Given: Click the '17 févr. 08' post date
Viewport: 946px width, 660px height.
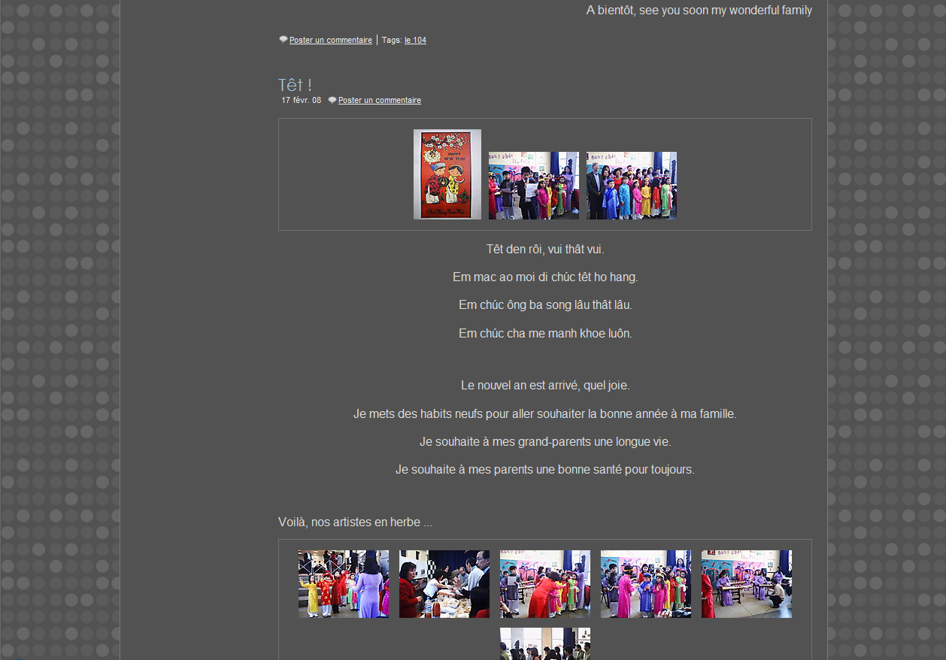Looking at the screenshot, I should tap(301, 101).
